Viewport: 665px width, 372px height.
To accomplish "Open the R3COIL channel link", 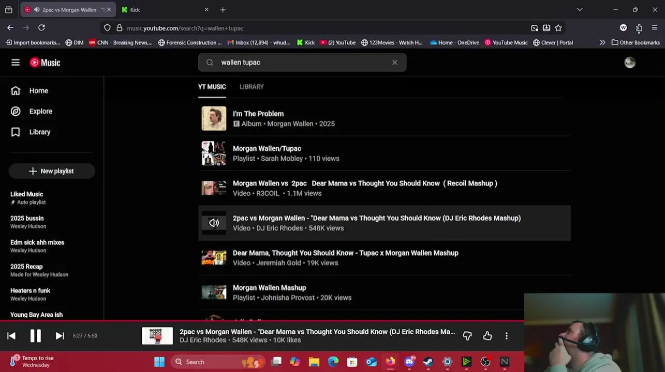I will click(268, 193).
